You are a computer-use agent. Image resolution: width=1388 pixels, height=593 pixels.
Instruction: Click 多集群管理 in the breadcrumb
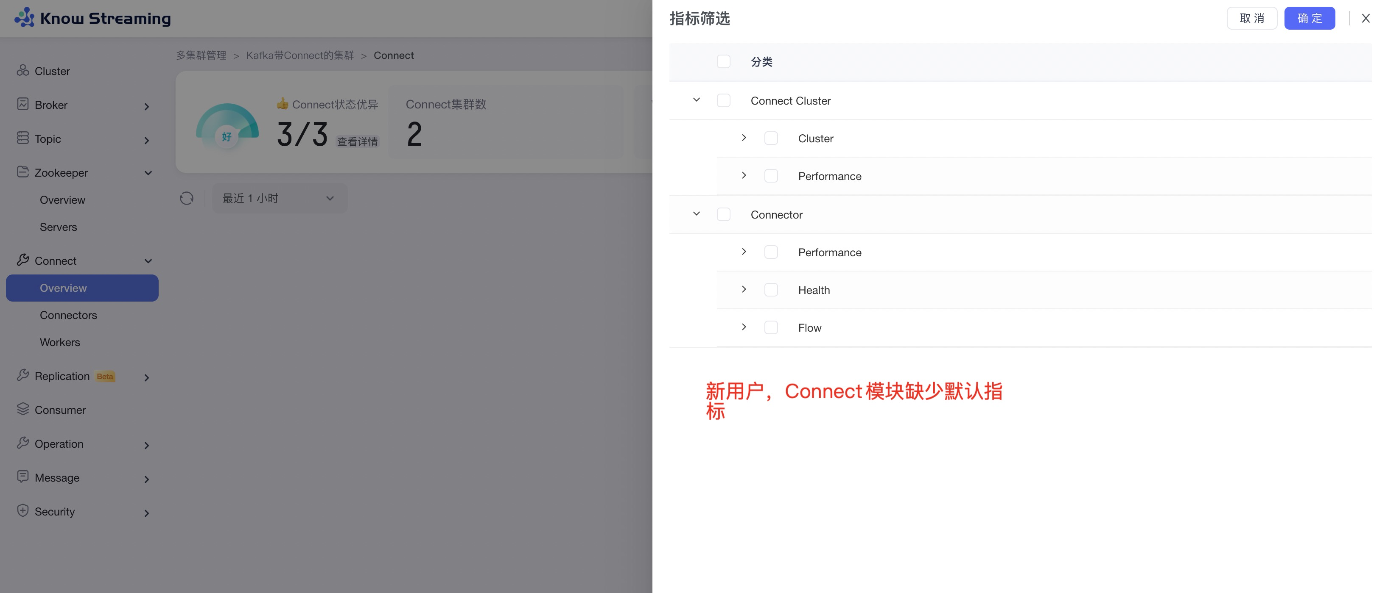click(x=201, y=55)
